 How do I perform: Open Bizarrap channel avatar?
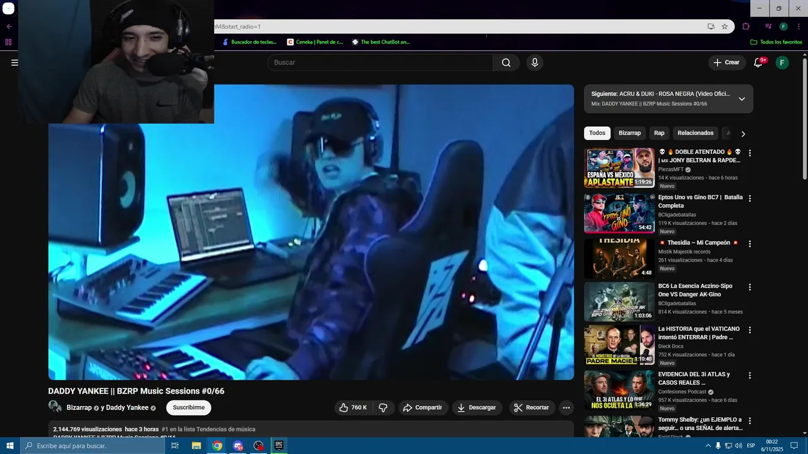point(55,407)
